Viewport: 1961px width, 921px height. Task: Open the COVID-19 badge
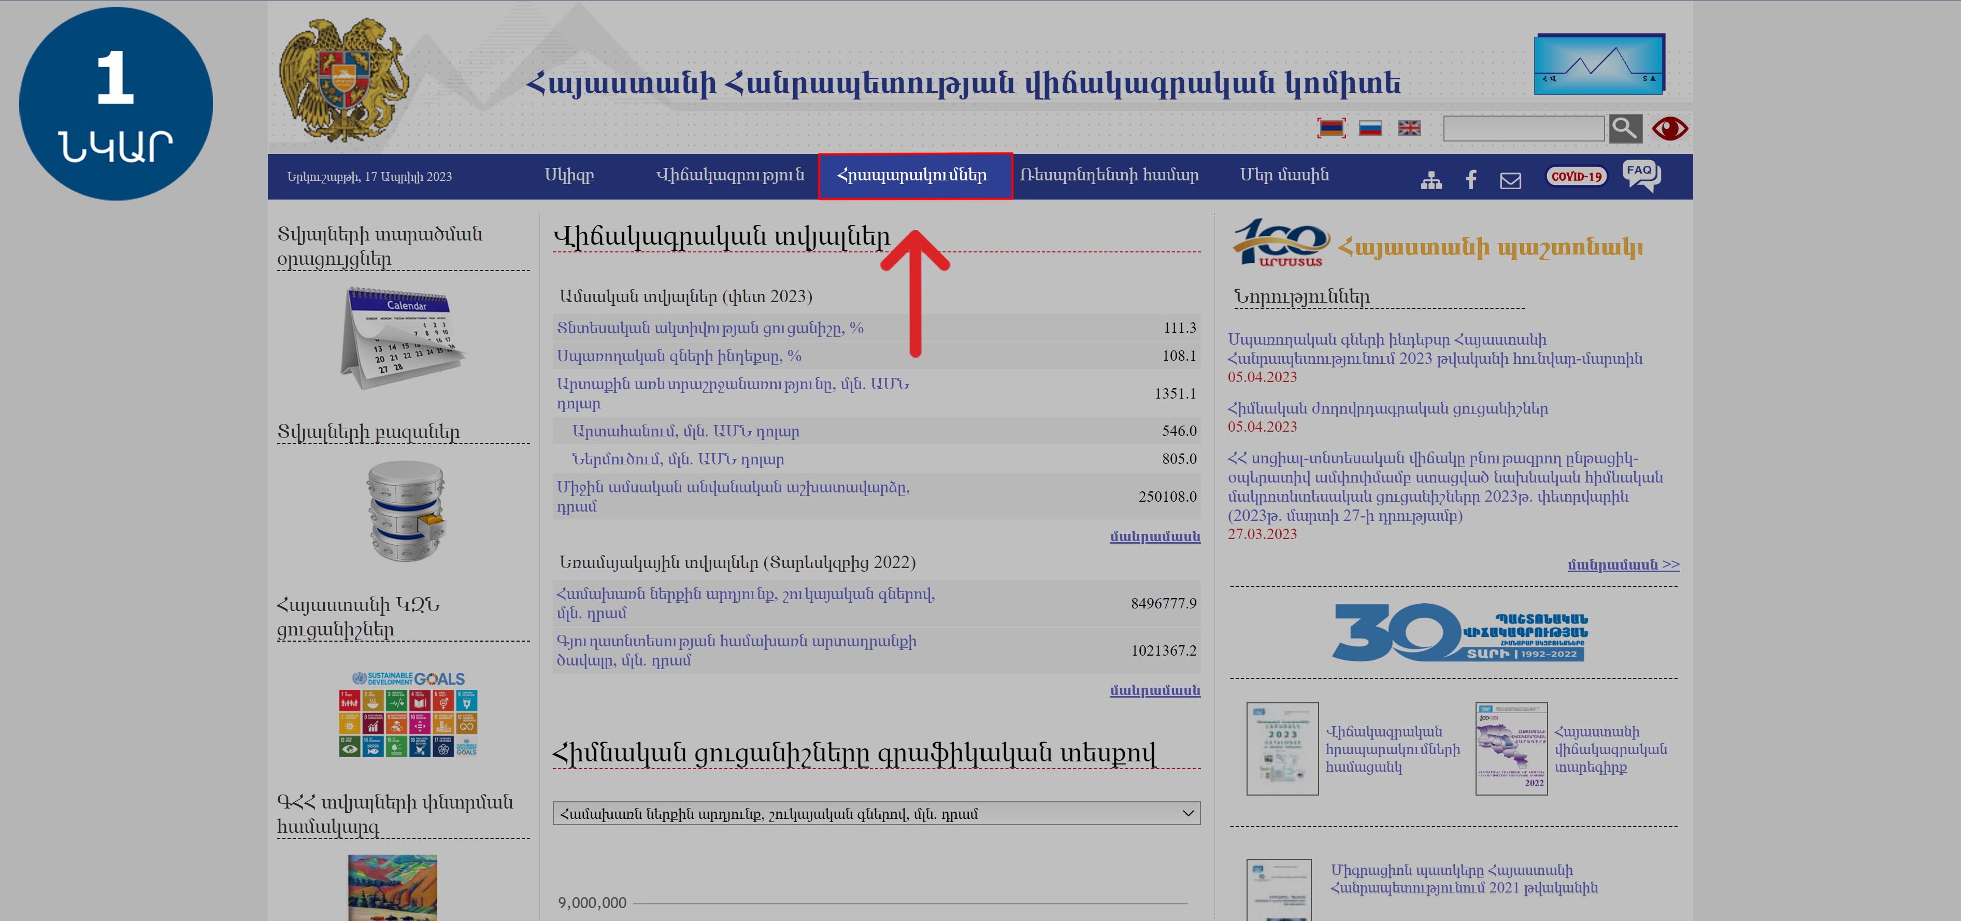click(x=1577, y=177)
